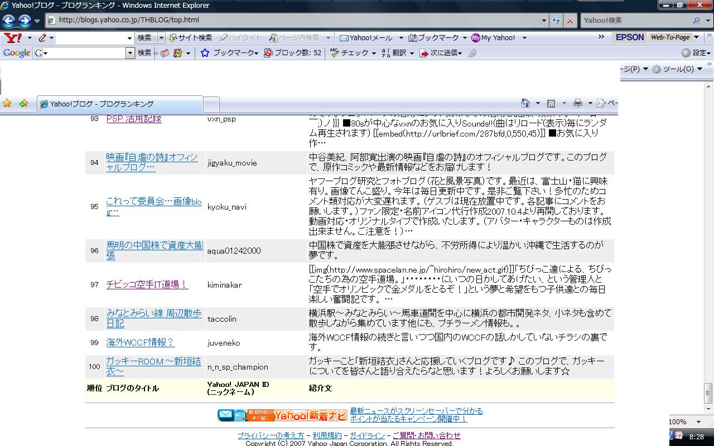Click the Yahoo toolbar pencil icon
The image size is (714, 446).
click(42, 37)
